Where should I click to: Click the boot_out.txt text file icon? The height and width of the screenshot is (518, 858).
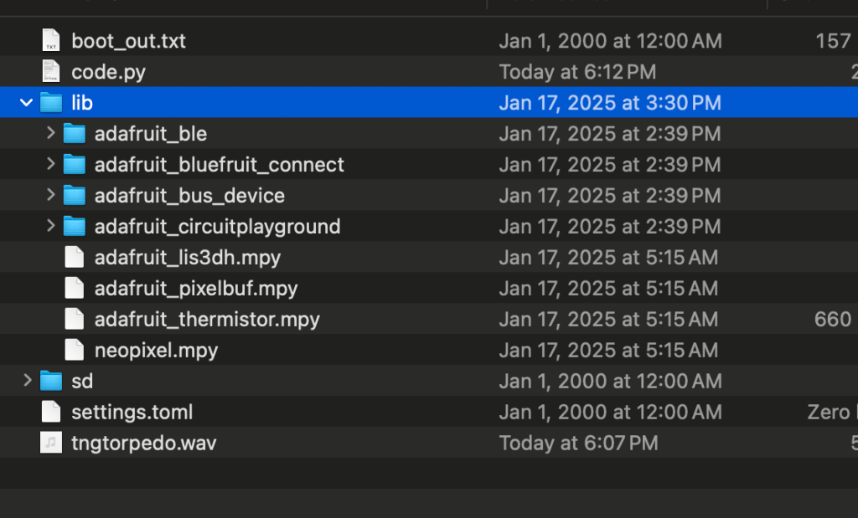coord(51,41)
